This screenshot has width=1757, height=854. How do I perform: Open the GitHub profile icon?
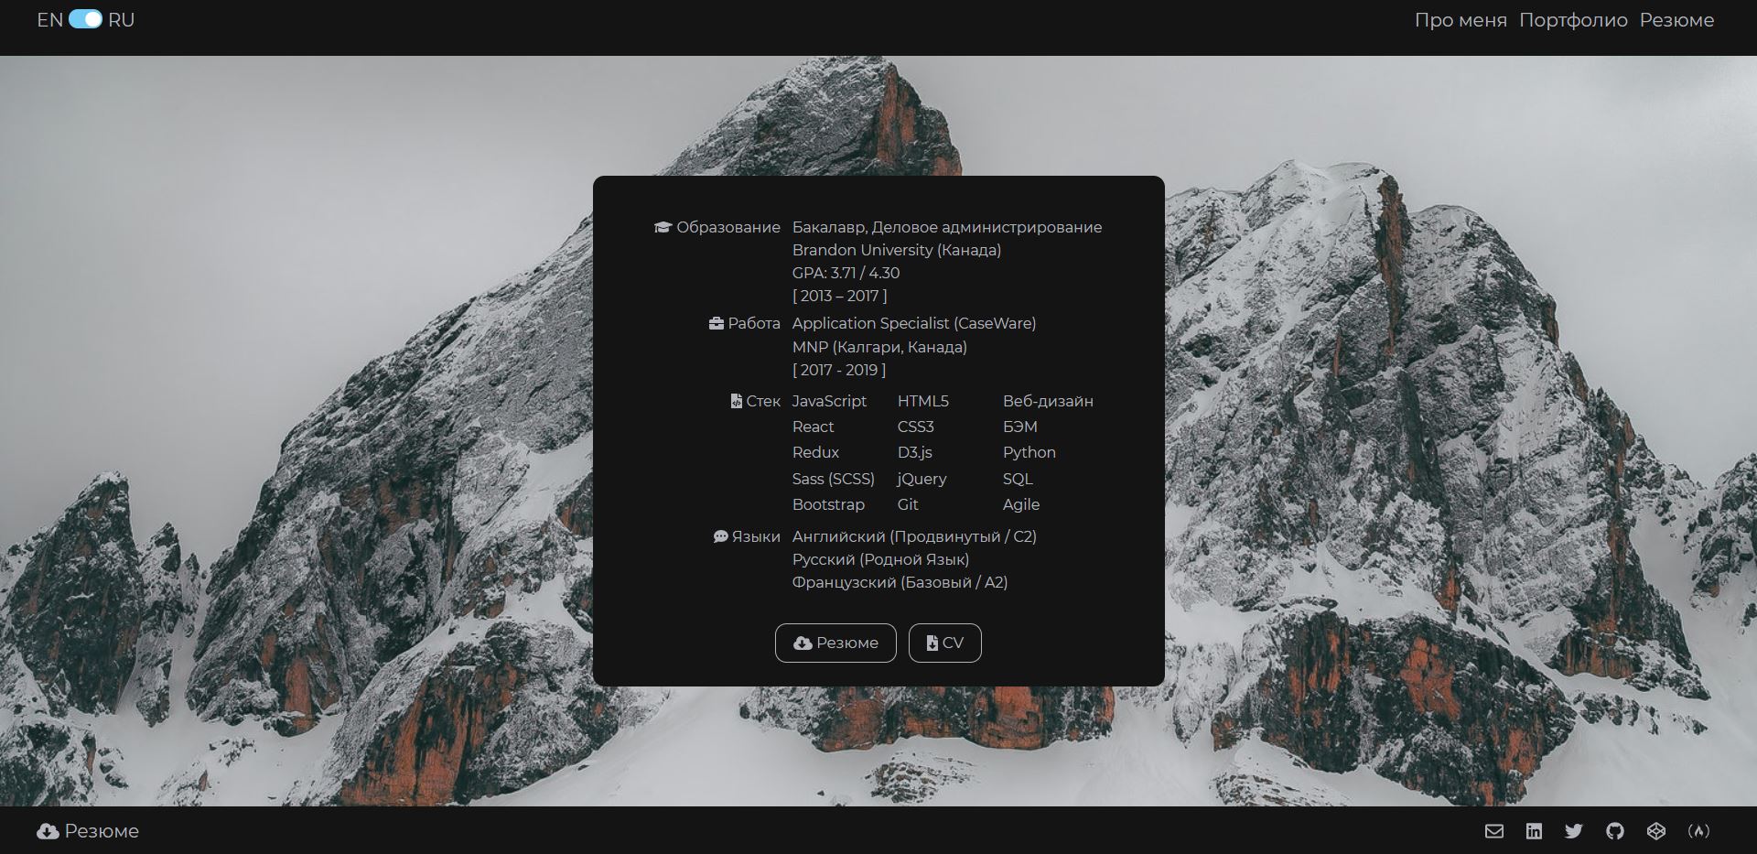1615,831
